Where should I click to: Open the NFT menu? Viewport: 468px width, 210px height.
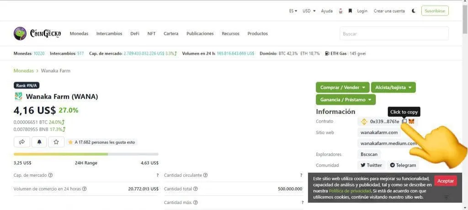151,34
